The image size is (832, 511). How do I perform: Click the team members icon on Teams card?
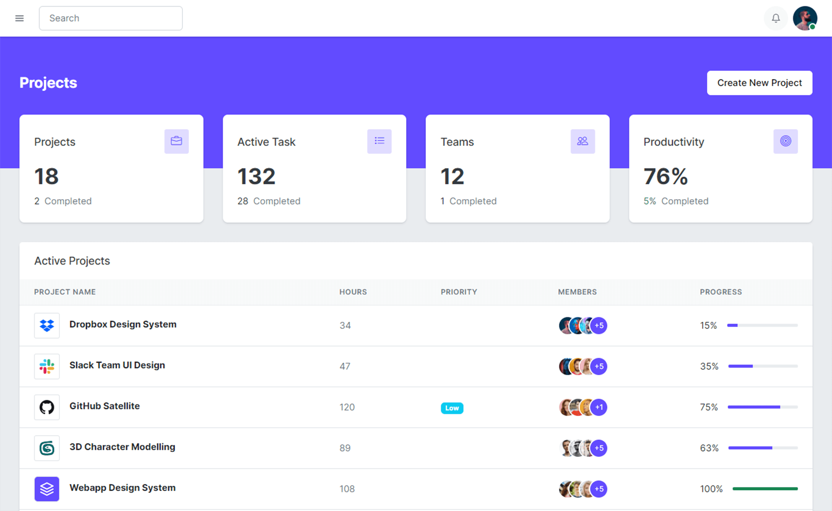(x=582, y=141)
